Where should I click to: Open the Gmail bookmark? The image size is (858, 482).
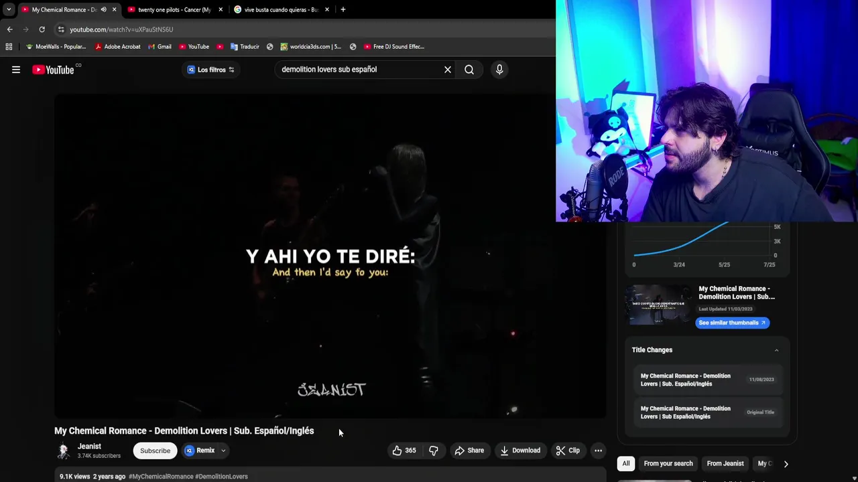(160, 47)
